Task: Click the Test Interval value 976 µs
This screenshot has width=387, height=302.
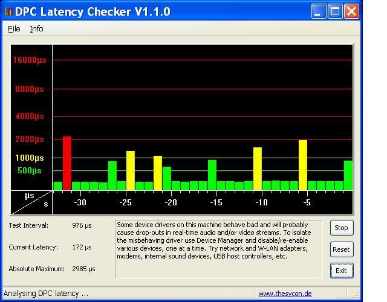Action: [x=82, y=225]
